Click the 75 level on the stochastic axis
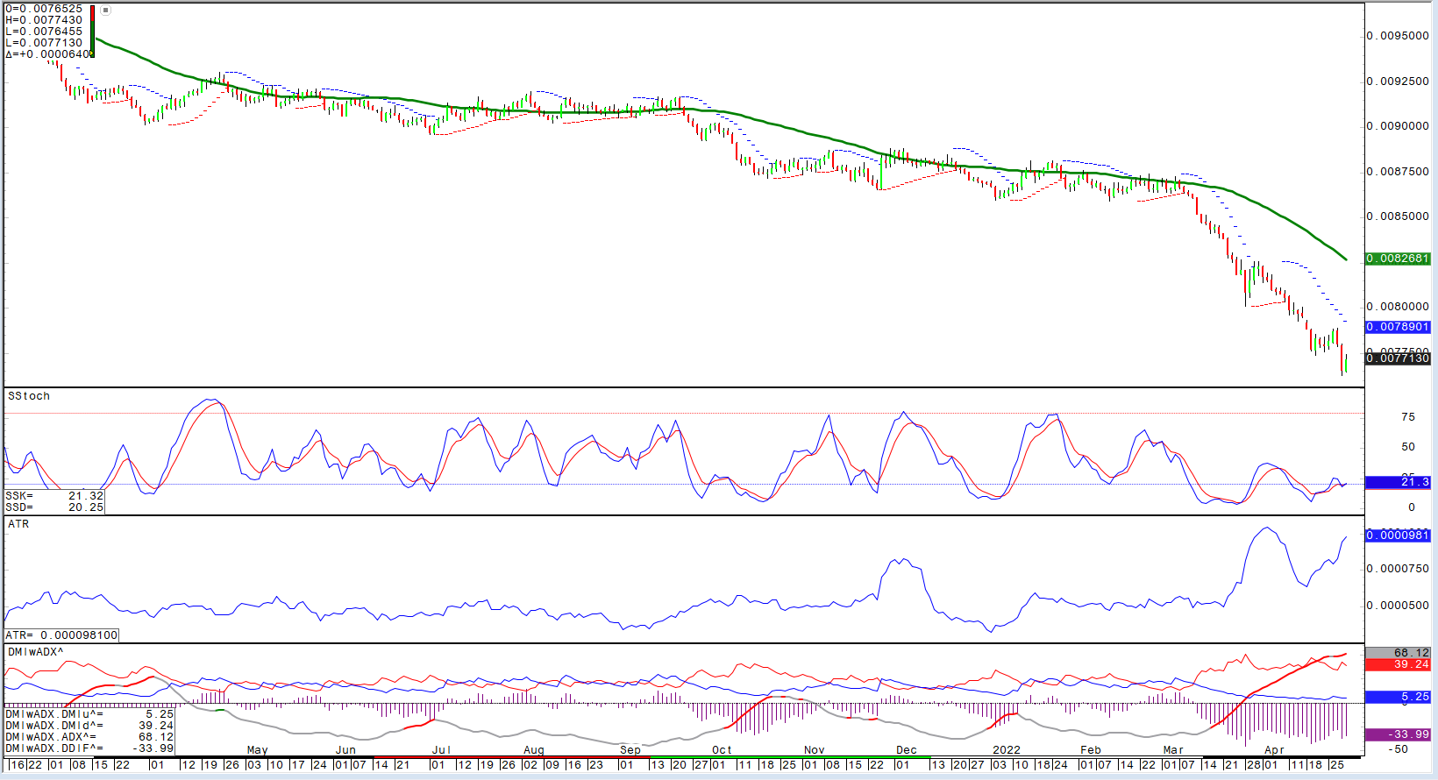This screenshot has height=780, width=1438. click(x=1408, y=417)
